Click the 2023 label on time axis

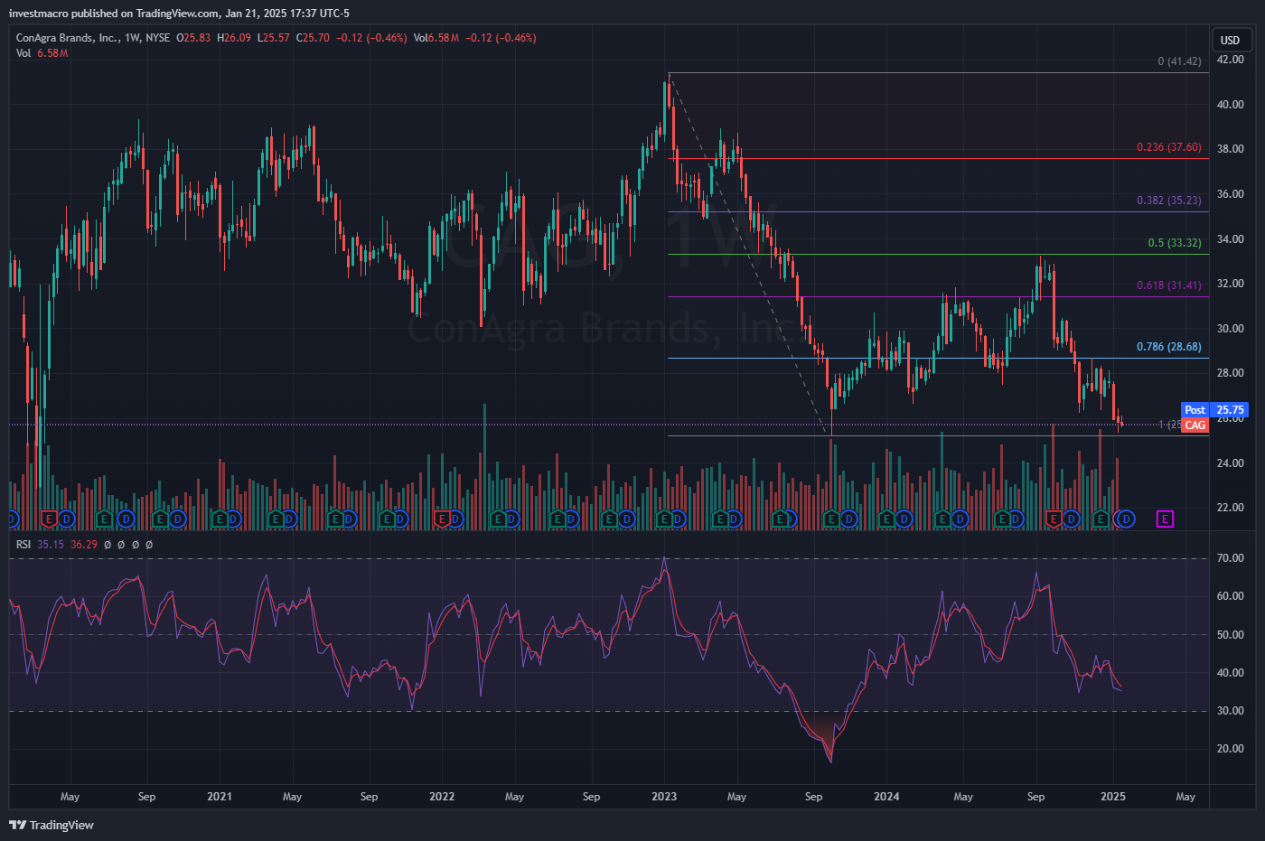click(x=664, y=797)
